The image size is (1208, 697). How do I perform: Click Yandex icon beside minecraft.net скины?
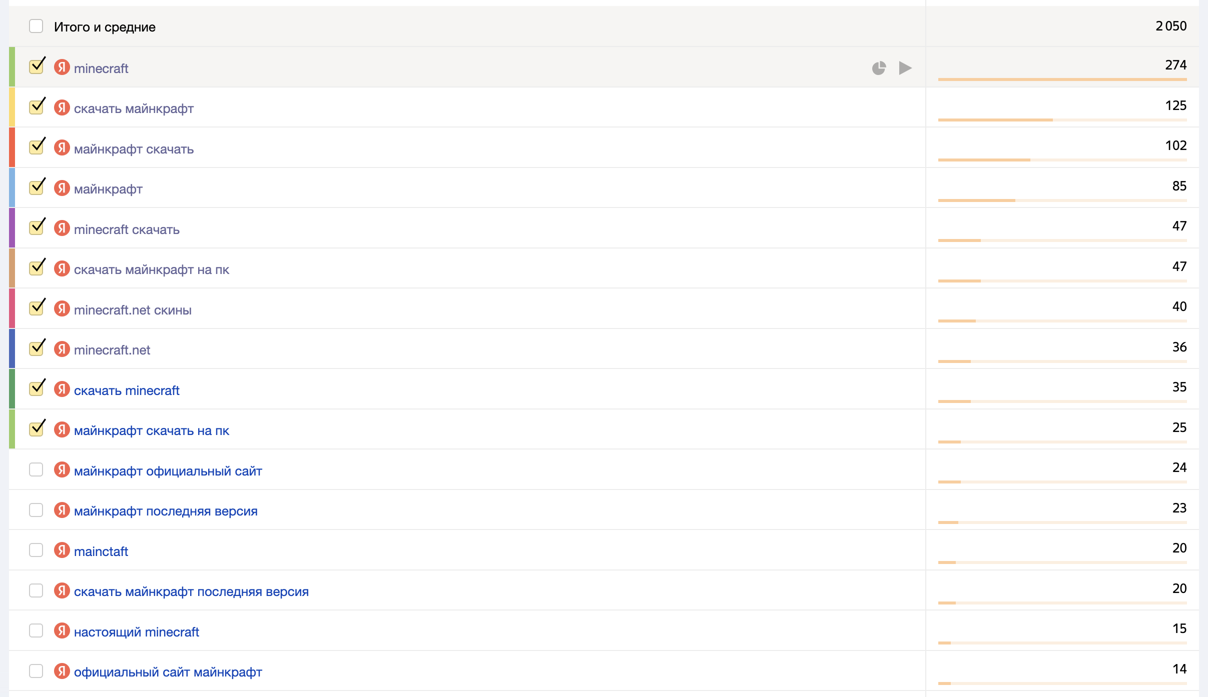pyautogui.click(x=62, y=309)
